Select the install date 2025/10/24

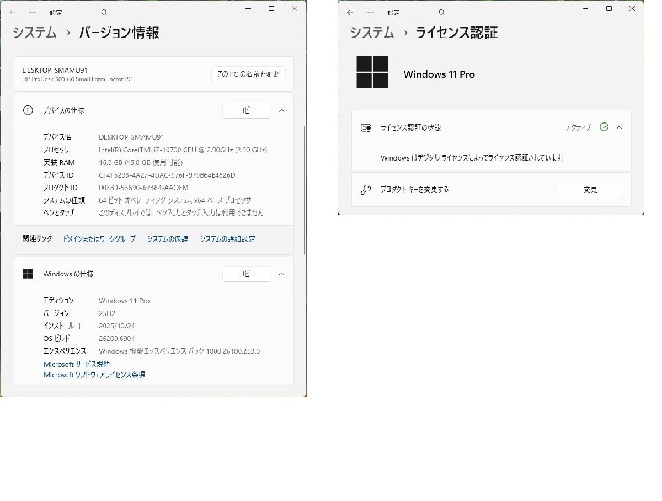point(117,326)
